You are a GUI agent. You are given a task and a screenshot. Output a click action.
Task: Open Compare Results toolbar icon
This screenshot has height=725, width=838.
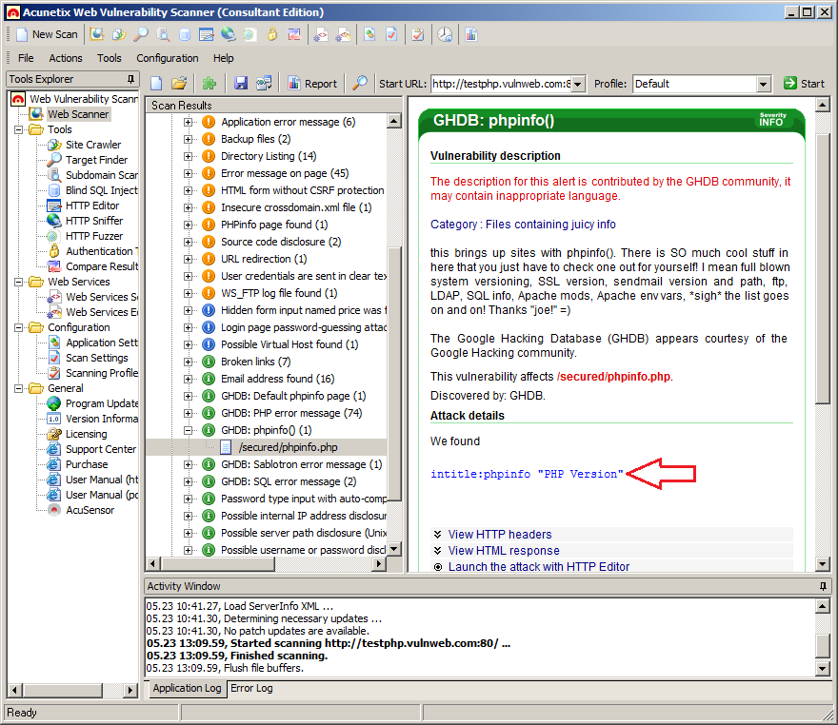[294, 34]
